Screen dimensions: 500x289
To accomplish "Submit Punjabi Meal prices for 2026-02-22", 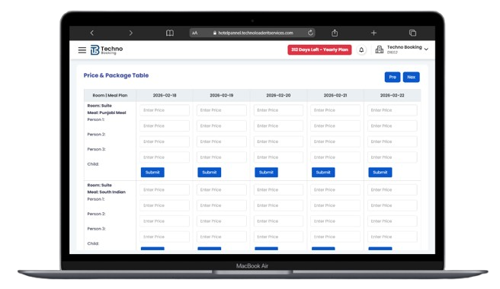I will click(380, 172).
